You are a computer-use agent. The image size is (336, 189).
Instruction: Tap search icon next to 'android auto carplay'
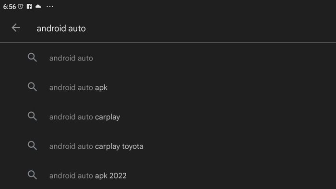pos(32,116)
